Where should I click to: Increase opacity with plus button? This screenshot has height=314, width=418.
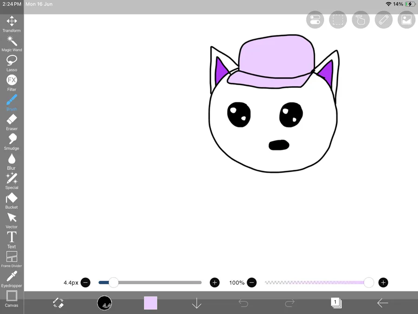(x=383, y=282)
